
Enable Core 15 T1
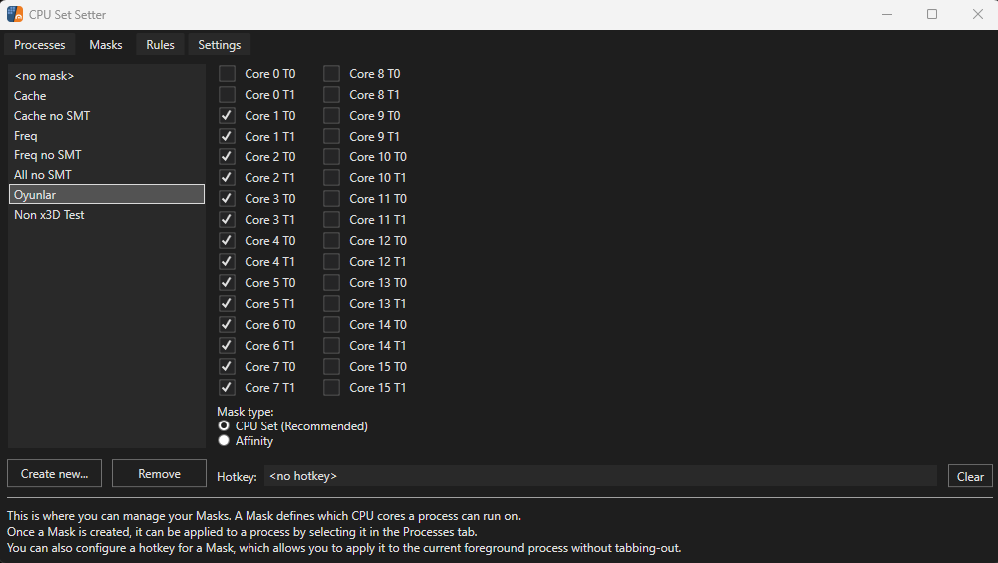pyautogui.click(x=331, y=387)
